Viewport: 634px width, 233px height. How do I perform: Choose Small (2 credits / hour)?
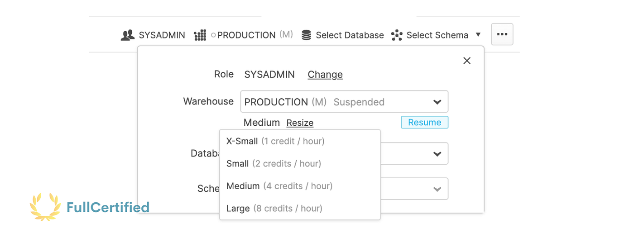[274, 164]
